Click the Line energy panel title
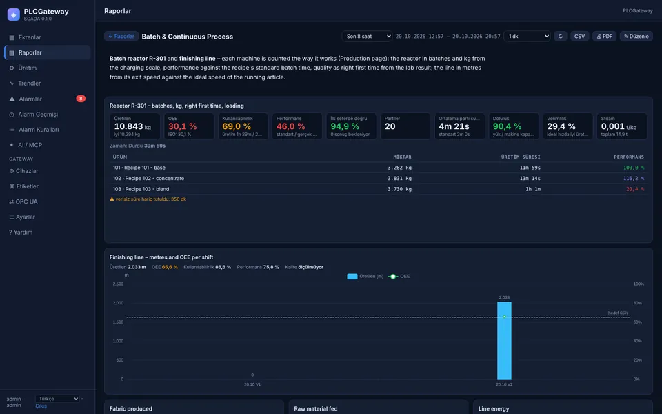 point(494,409)
